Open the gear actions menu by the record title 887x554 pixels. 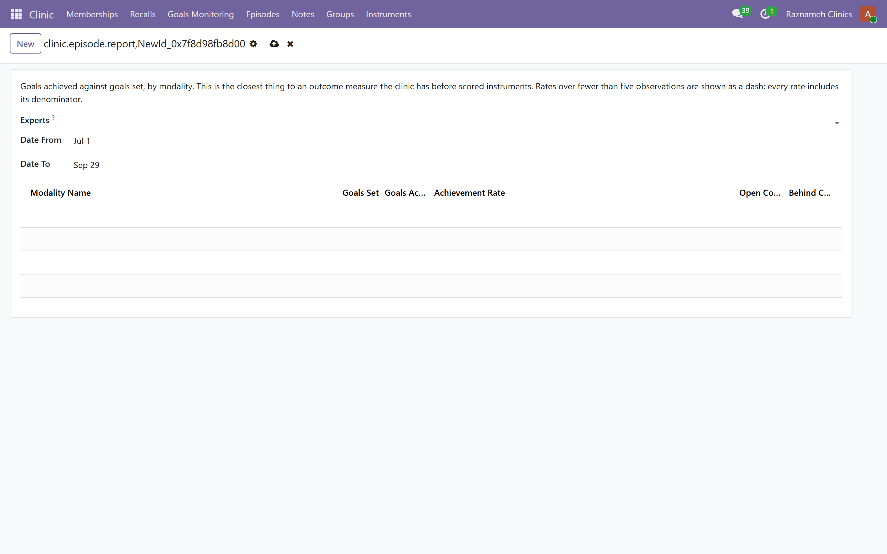tap(253, 44)
